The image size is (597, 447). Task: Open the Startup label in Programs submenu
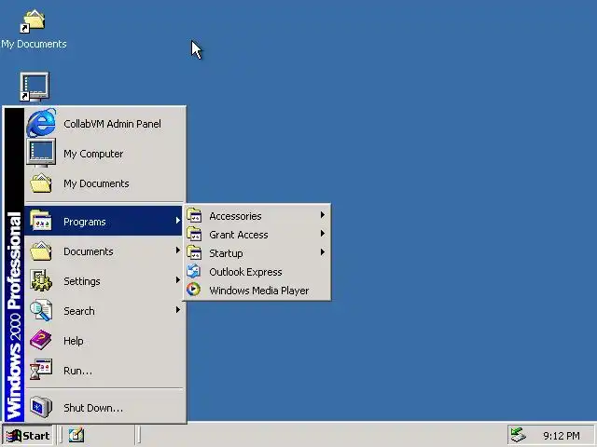click(226, 253)
